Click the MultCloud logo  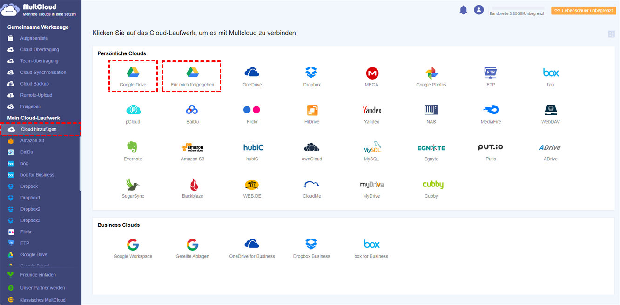coord(39,10)
